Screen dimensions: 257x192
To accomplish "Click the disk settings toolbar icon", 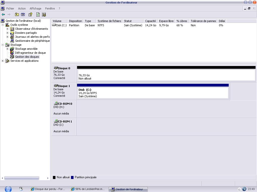I will pyautogui.click(x=44, y=14).
